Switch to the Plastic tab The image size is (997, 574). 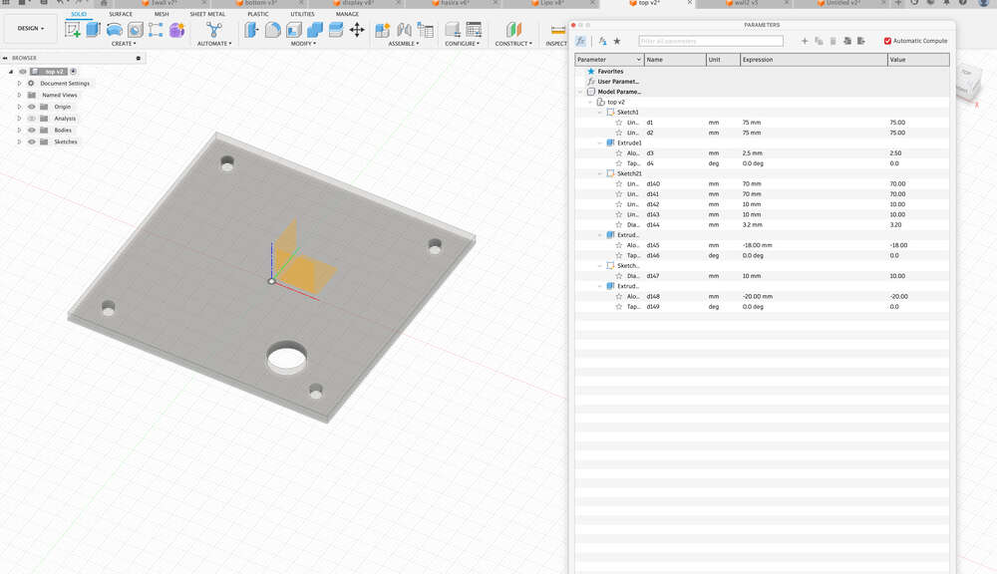click(x=257, y=14)
